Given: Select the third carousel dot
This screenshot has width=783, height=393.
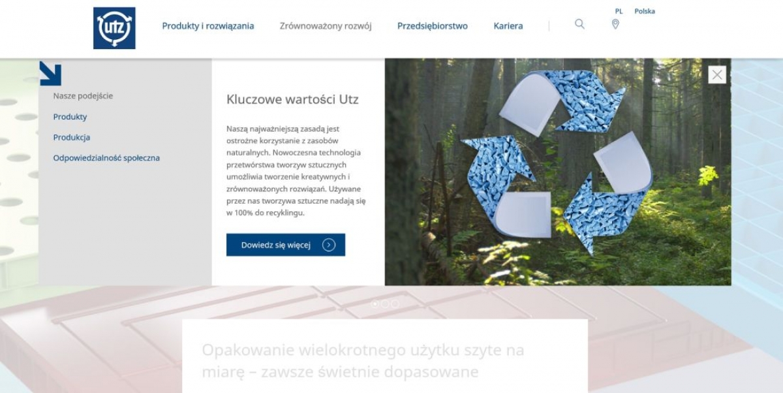Looking at the screenshot, I should click(x=395, y=304).
